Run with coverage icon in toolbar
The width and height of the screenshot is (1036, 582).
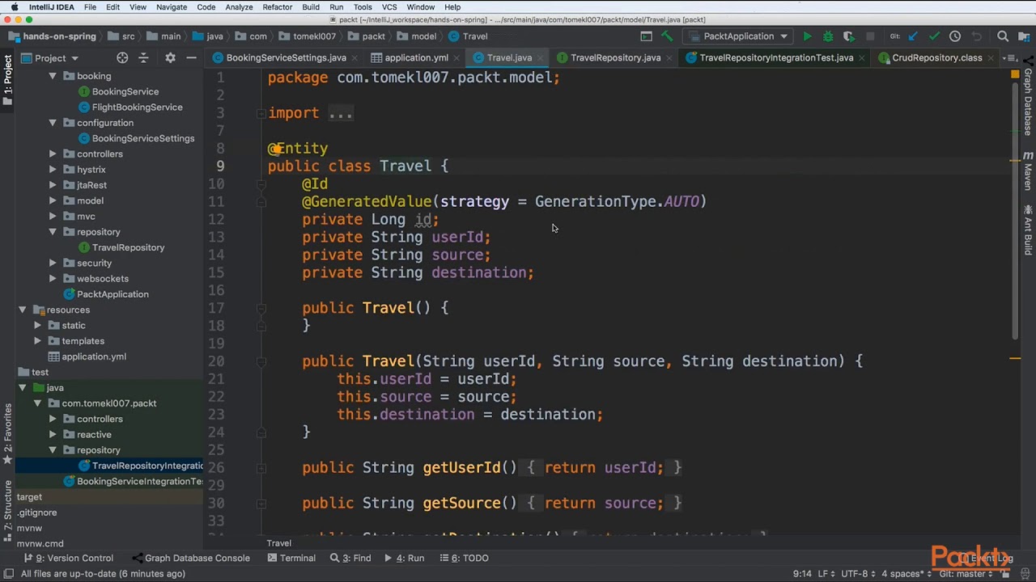(849, 36)
